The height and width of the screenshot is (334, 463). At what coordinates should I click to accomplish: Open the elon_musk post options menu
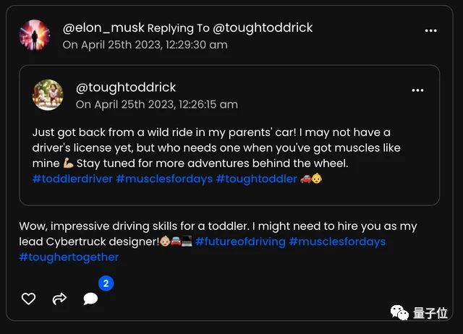click(x=431, y=30)
